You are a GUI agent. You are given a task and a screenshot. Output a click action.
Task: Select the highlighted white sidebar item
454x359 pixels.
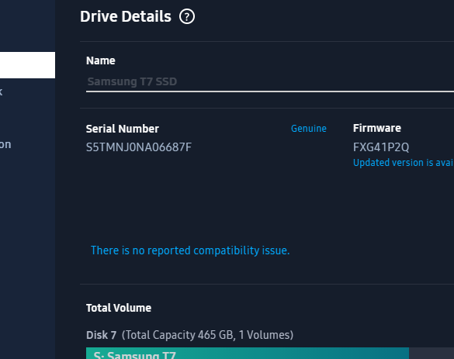pos(27,65)
